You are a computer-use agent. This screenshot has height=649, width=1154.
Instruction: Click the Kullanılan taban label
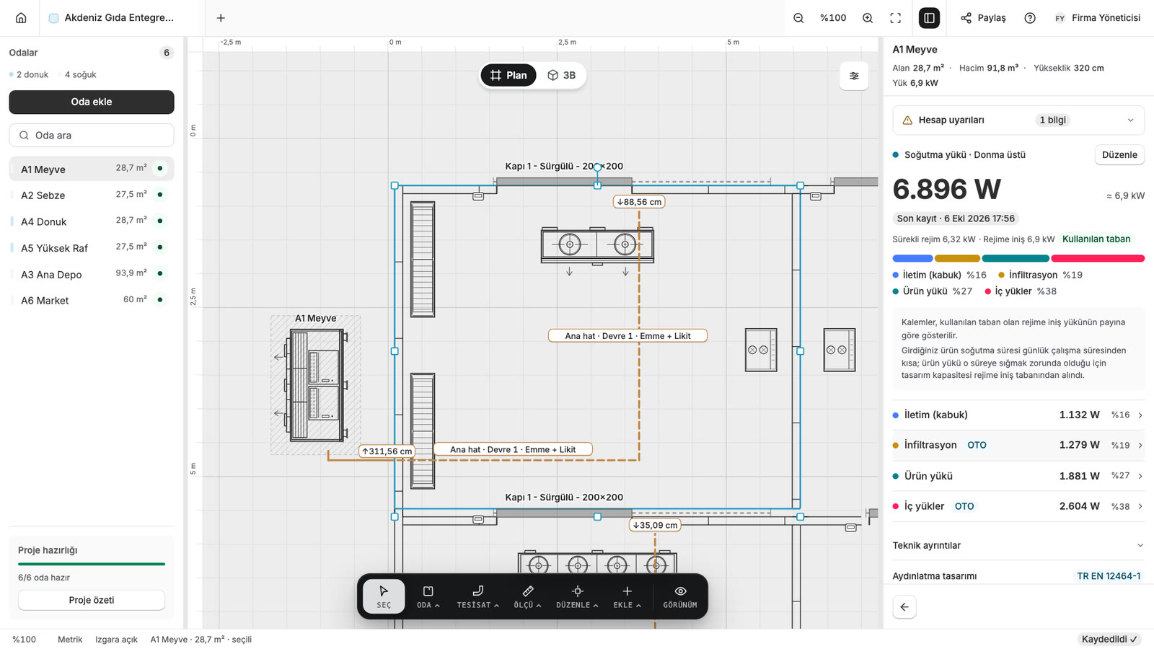tap(1096, 239)
